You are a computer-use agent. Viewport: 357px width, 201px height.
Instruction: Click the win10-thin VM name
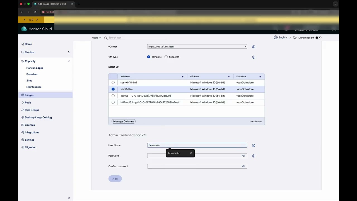pyautogui.click(x=126, y=89)
